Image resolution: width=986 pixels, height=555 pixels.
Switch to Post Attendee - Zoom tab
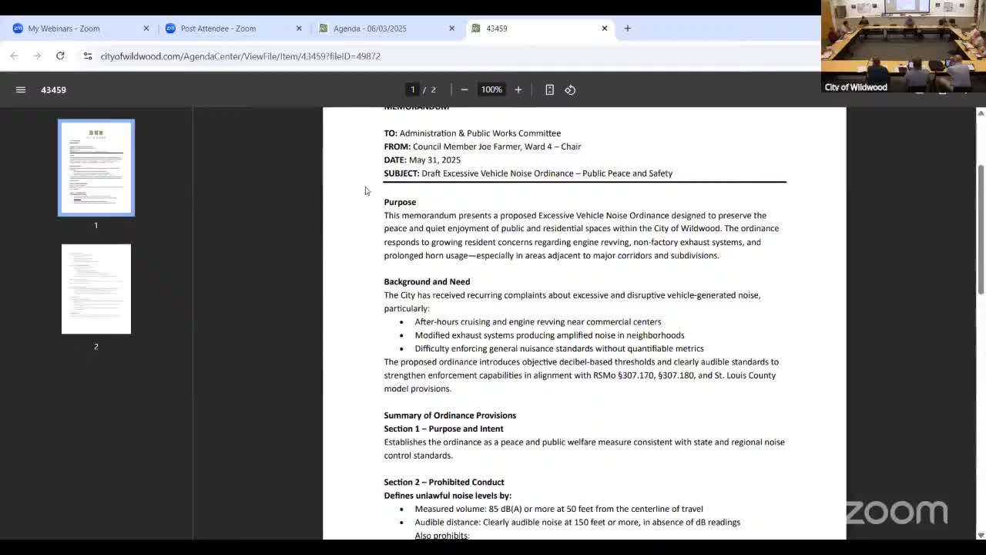(x=233, y=29)
